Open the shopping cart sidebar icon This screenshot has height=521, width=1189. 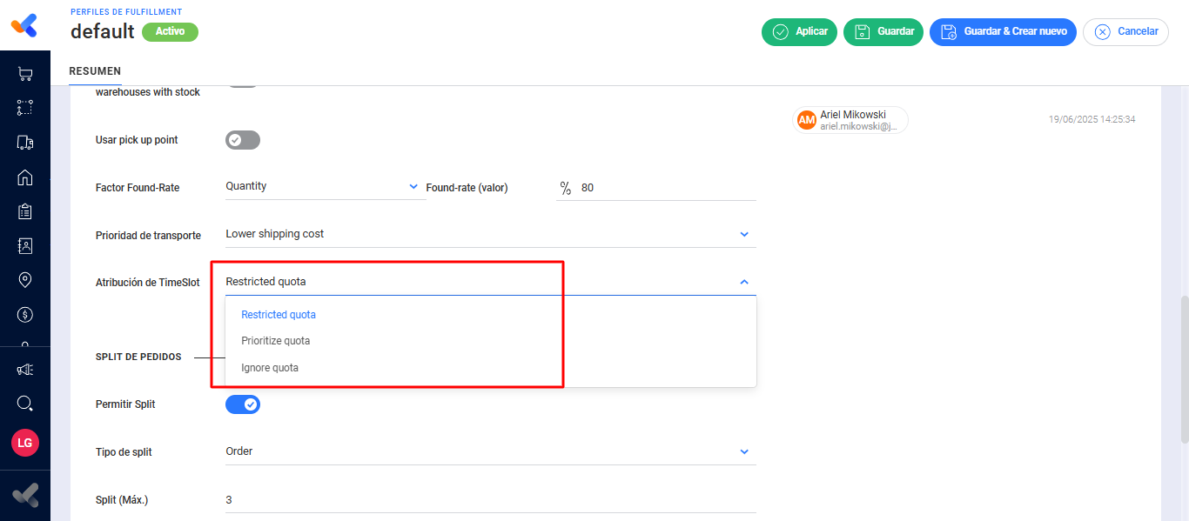pos(25,75)
